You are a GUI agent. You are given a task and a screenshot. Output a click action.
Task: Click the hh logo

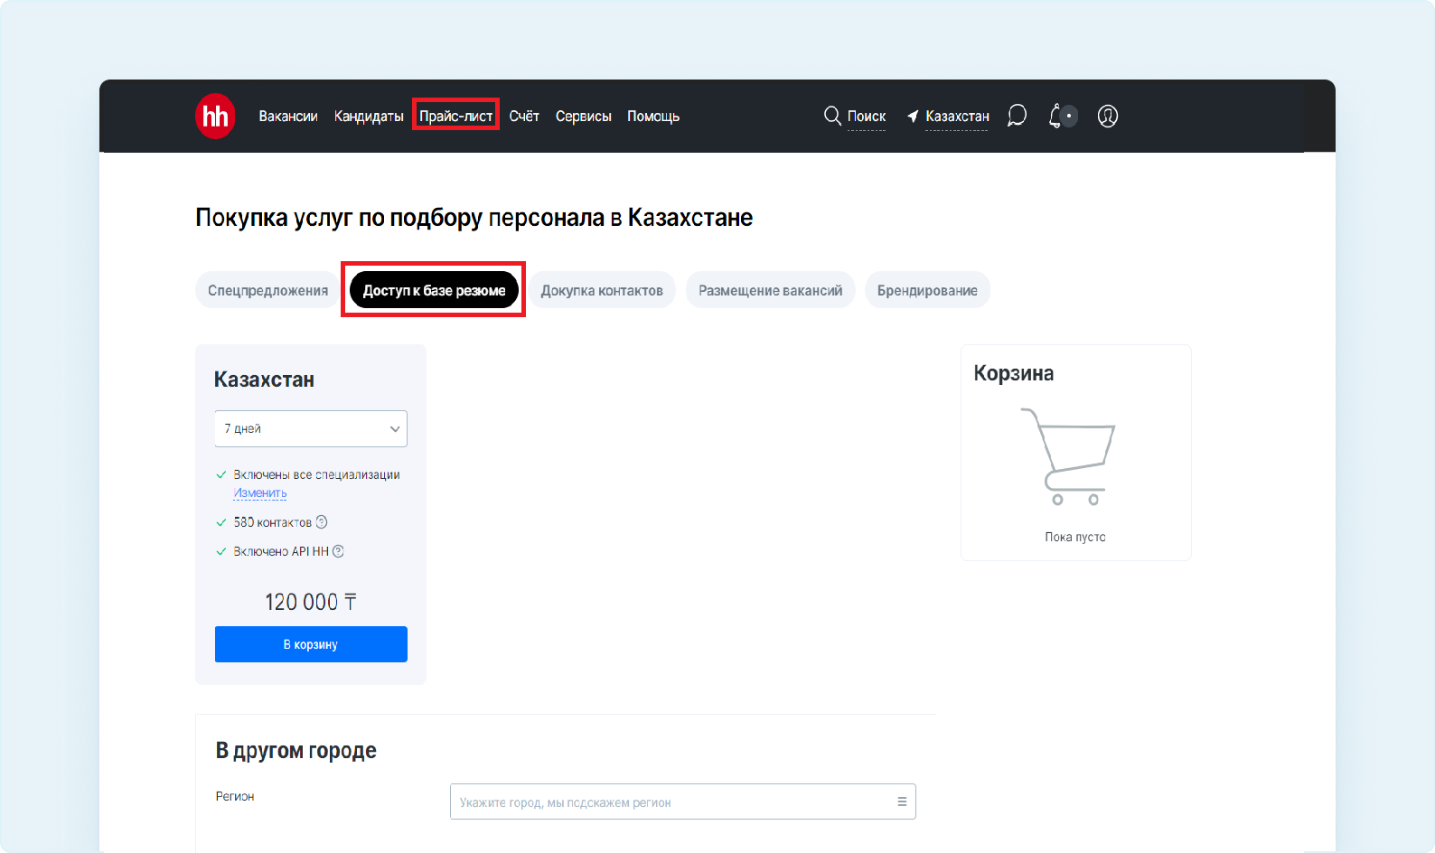pyautogui.click(x=215, y=116)
